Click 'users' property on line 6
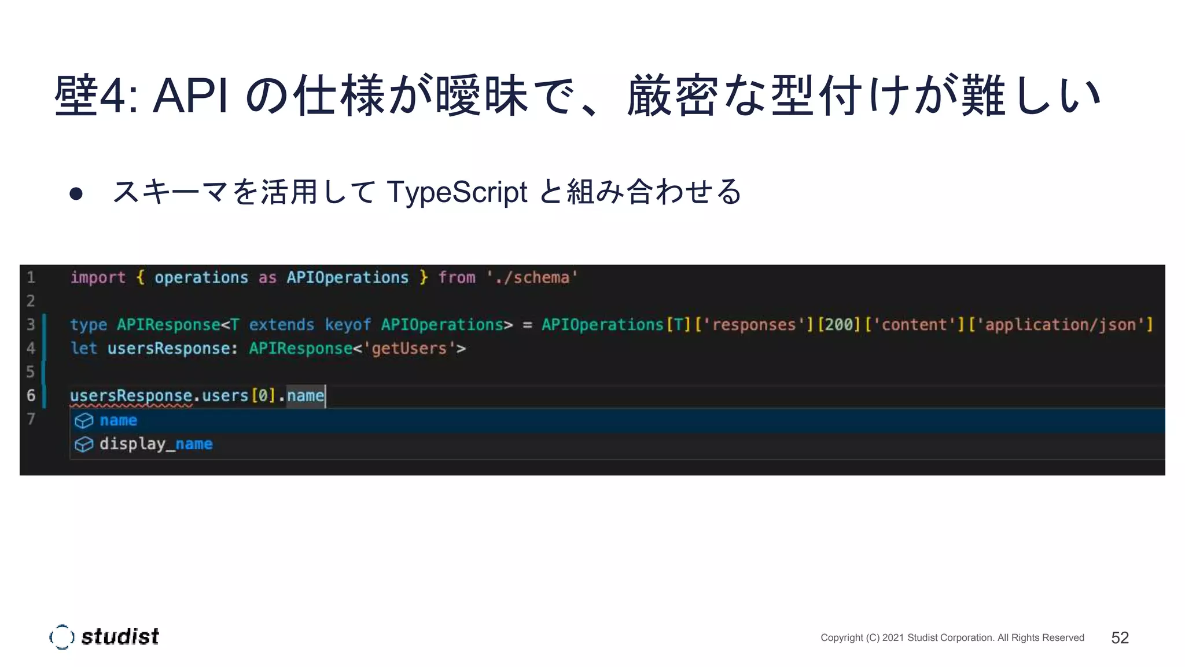The width and height of the screenshot is (1185, 667). pos(225,396)
